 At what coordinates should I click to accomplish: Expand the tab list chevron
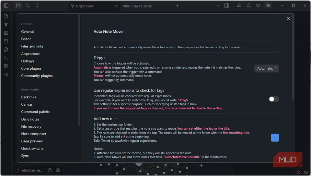(218, 6)
